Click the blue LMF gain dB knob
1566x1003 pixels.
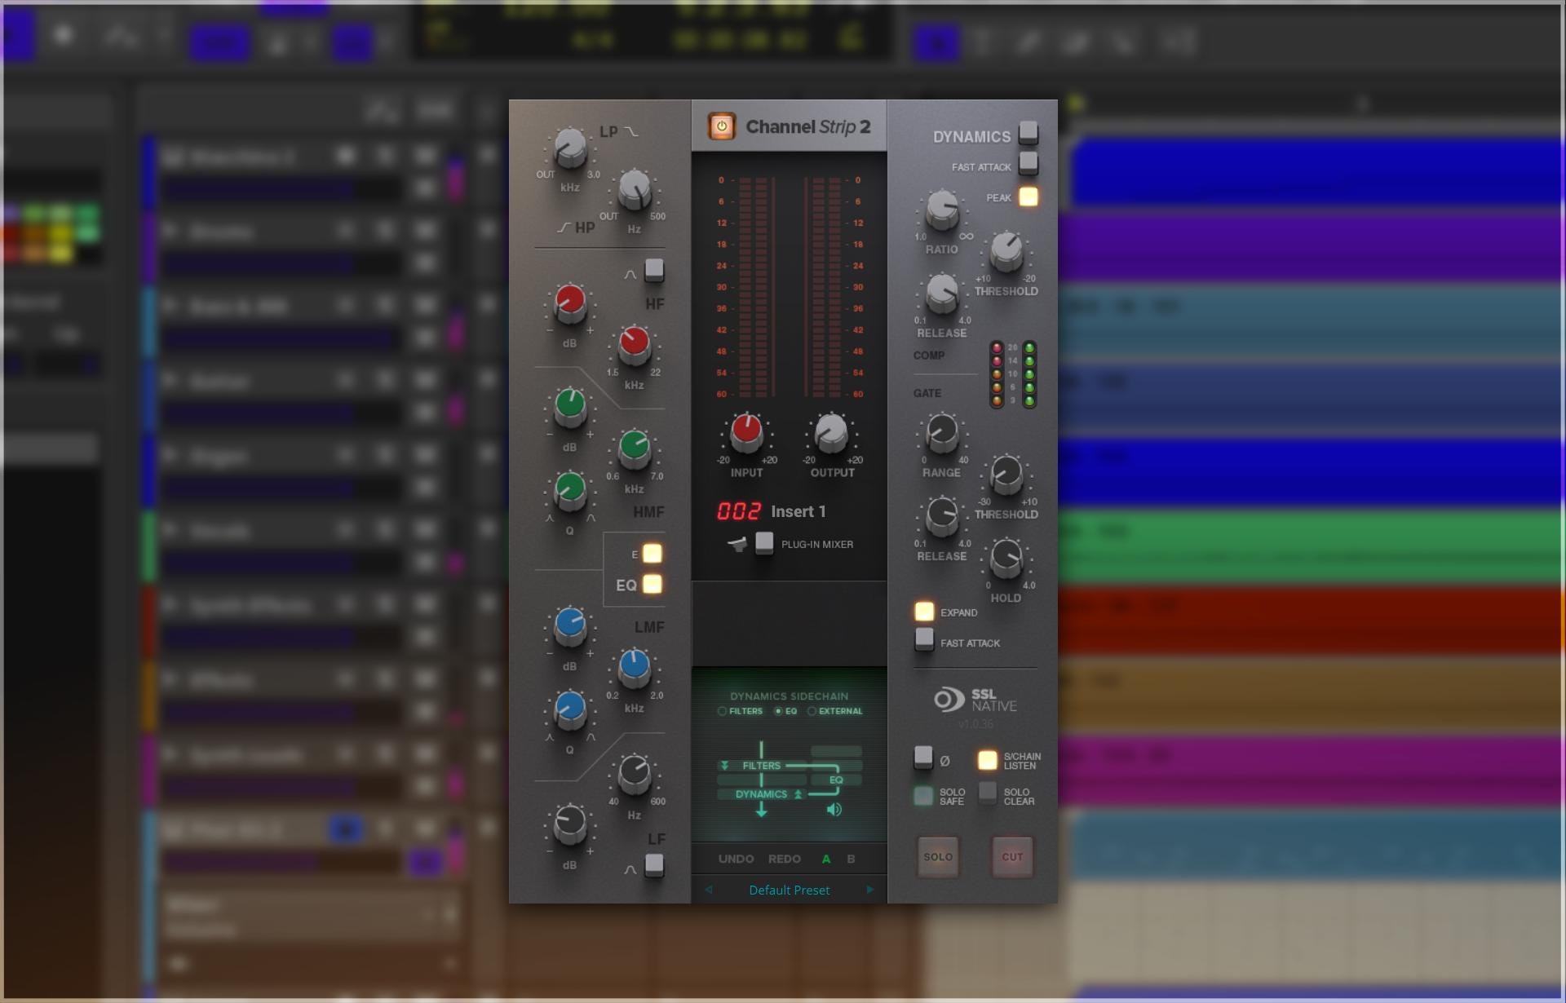[x=570, y=626]
